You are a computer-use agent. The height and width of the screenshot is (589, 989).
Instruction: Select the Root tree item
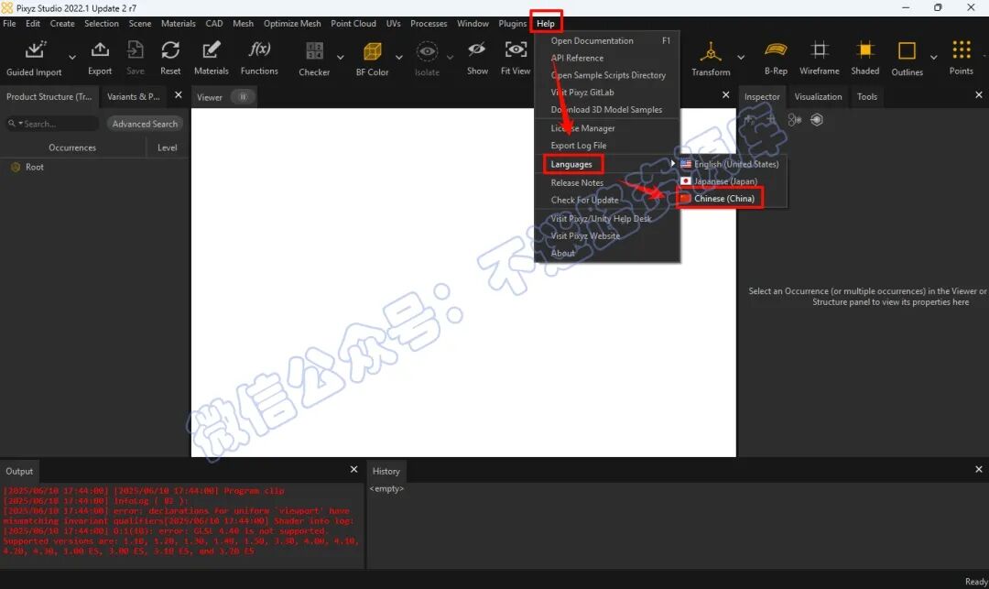(34, 167)
